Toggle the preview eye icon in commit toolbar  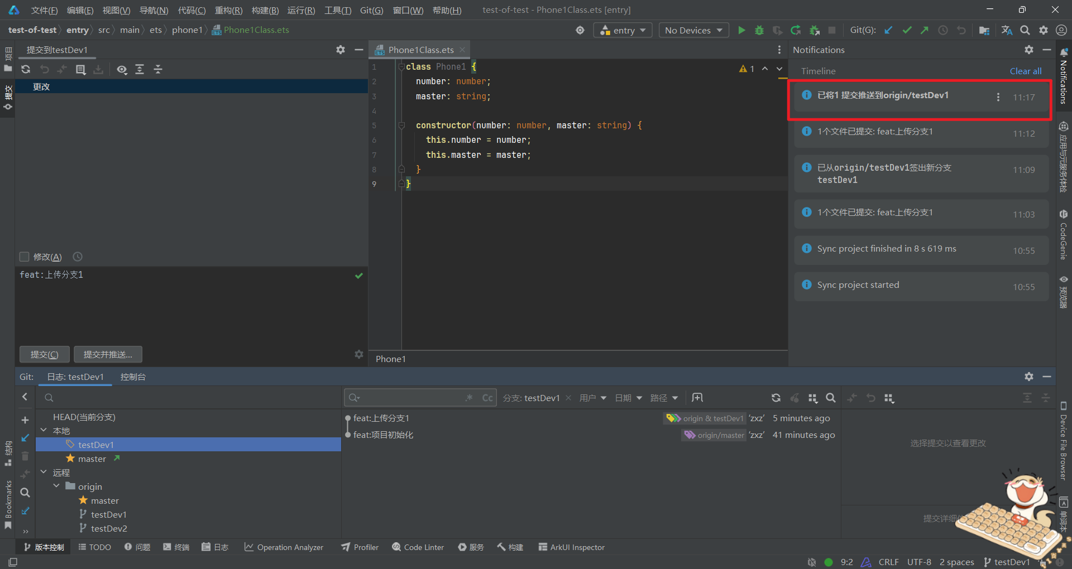pos(122,69)
